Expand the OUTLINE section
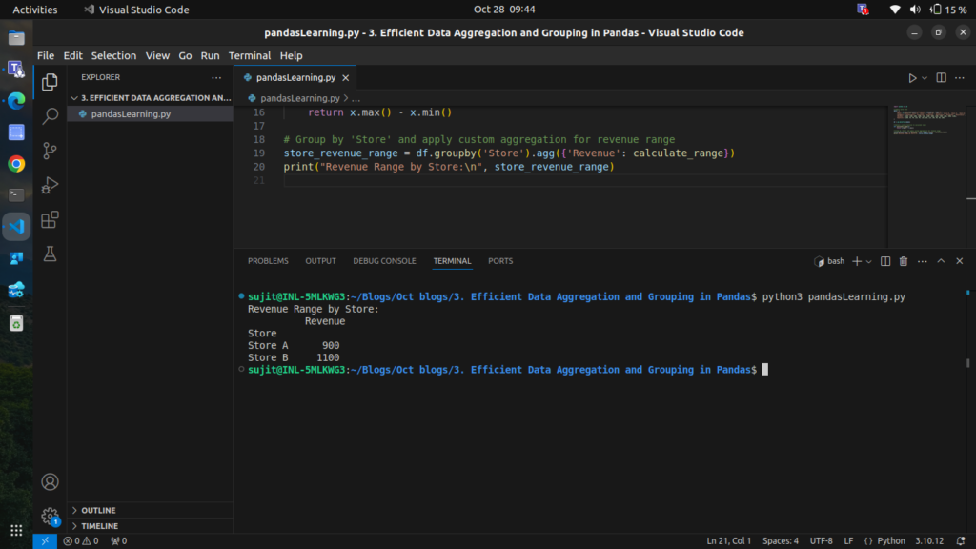976x549 pixels. pyautogui.click(x=98, y=511)
